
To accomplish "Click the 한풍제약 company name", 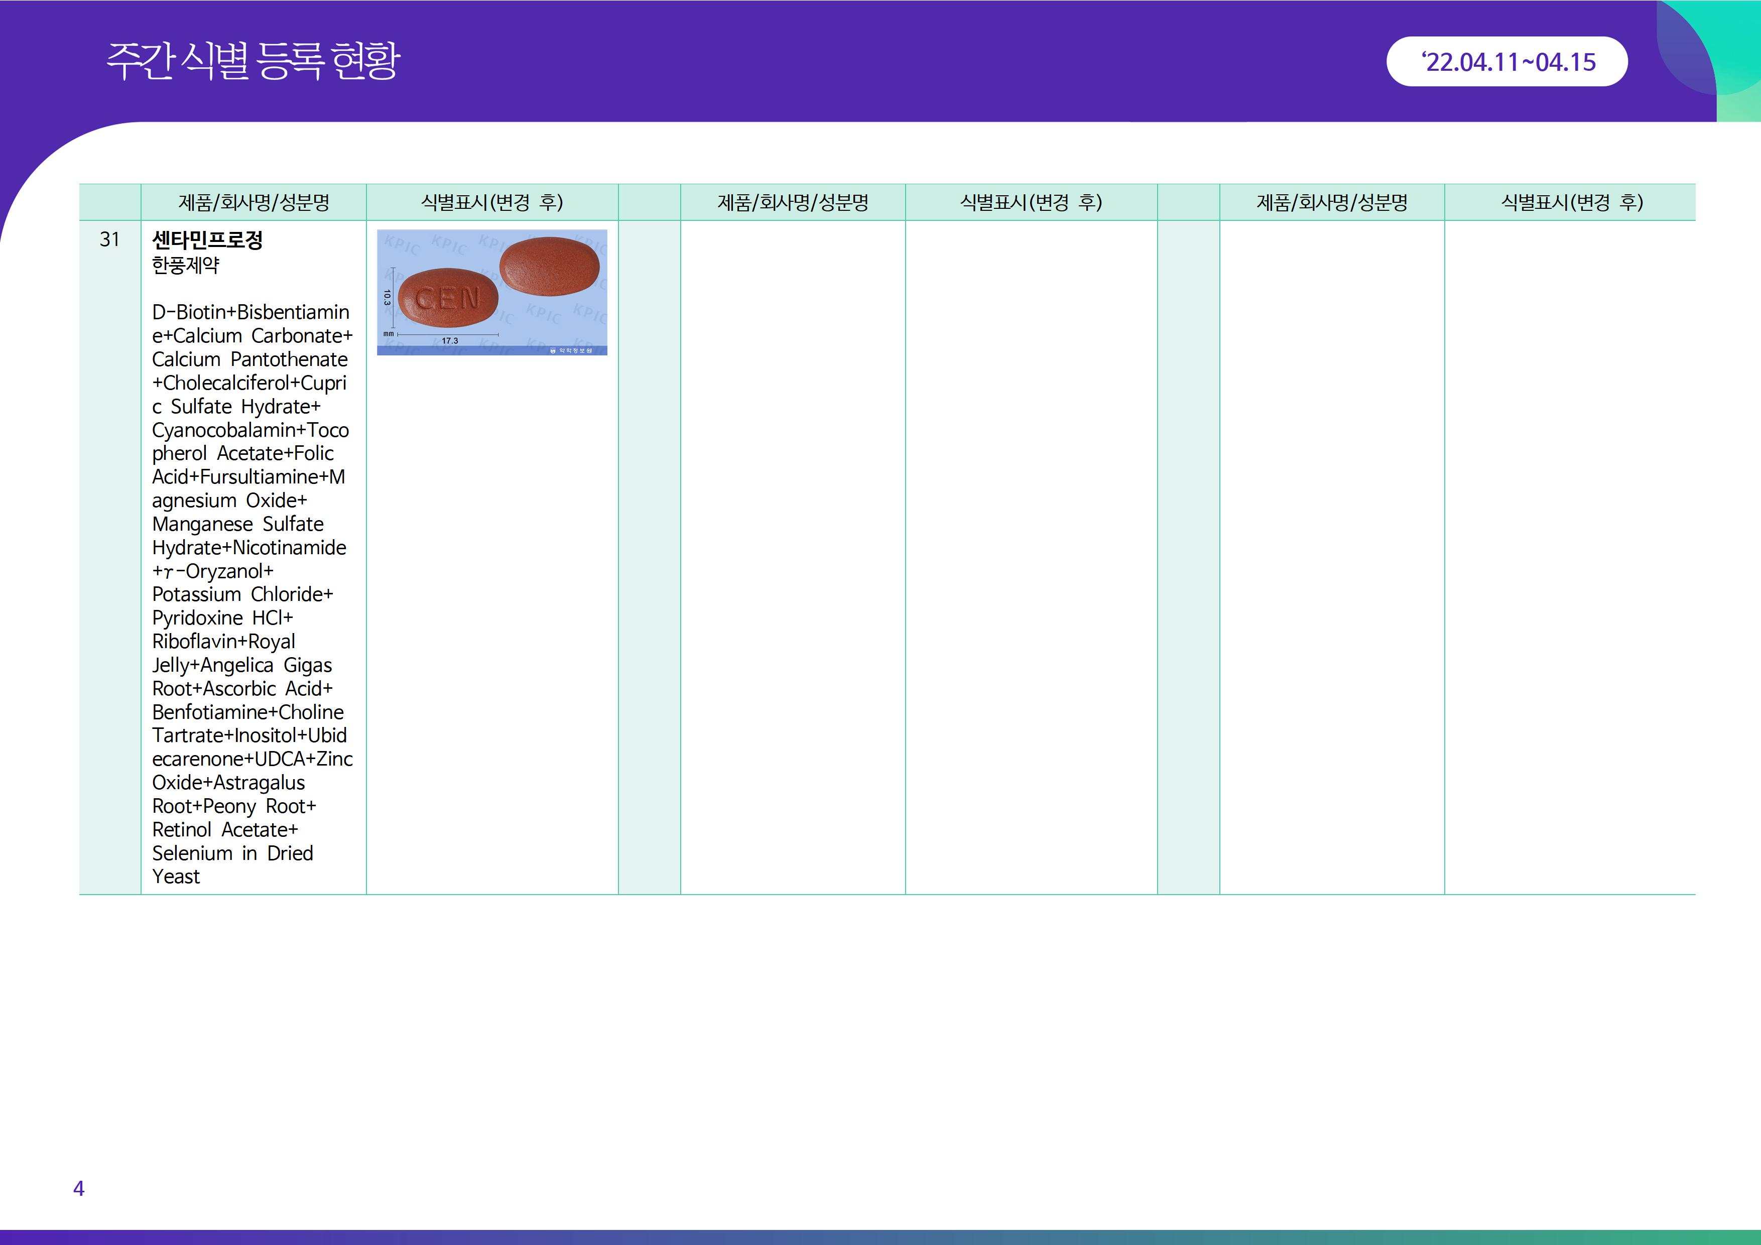I will tap(186, 266).
